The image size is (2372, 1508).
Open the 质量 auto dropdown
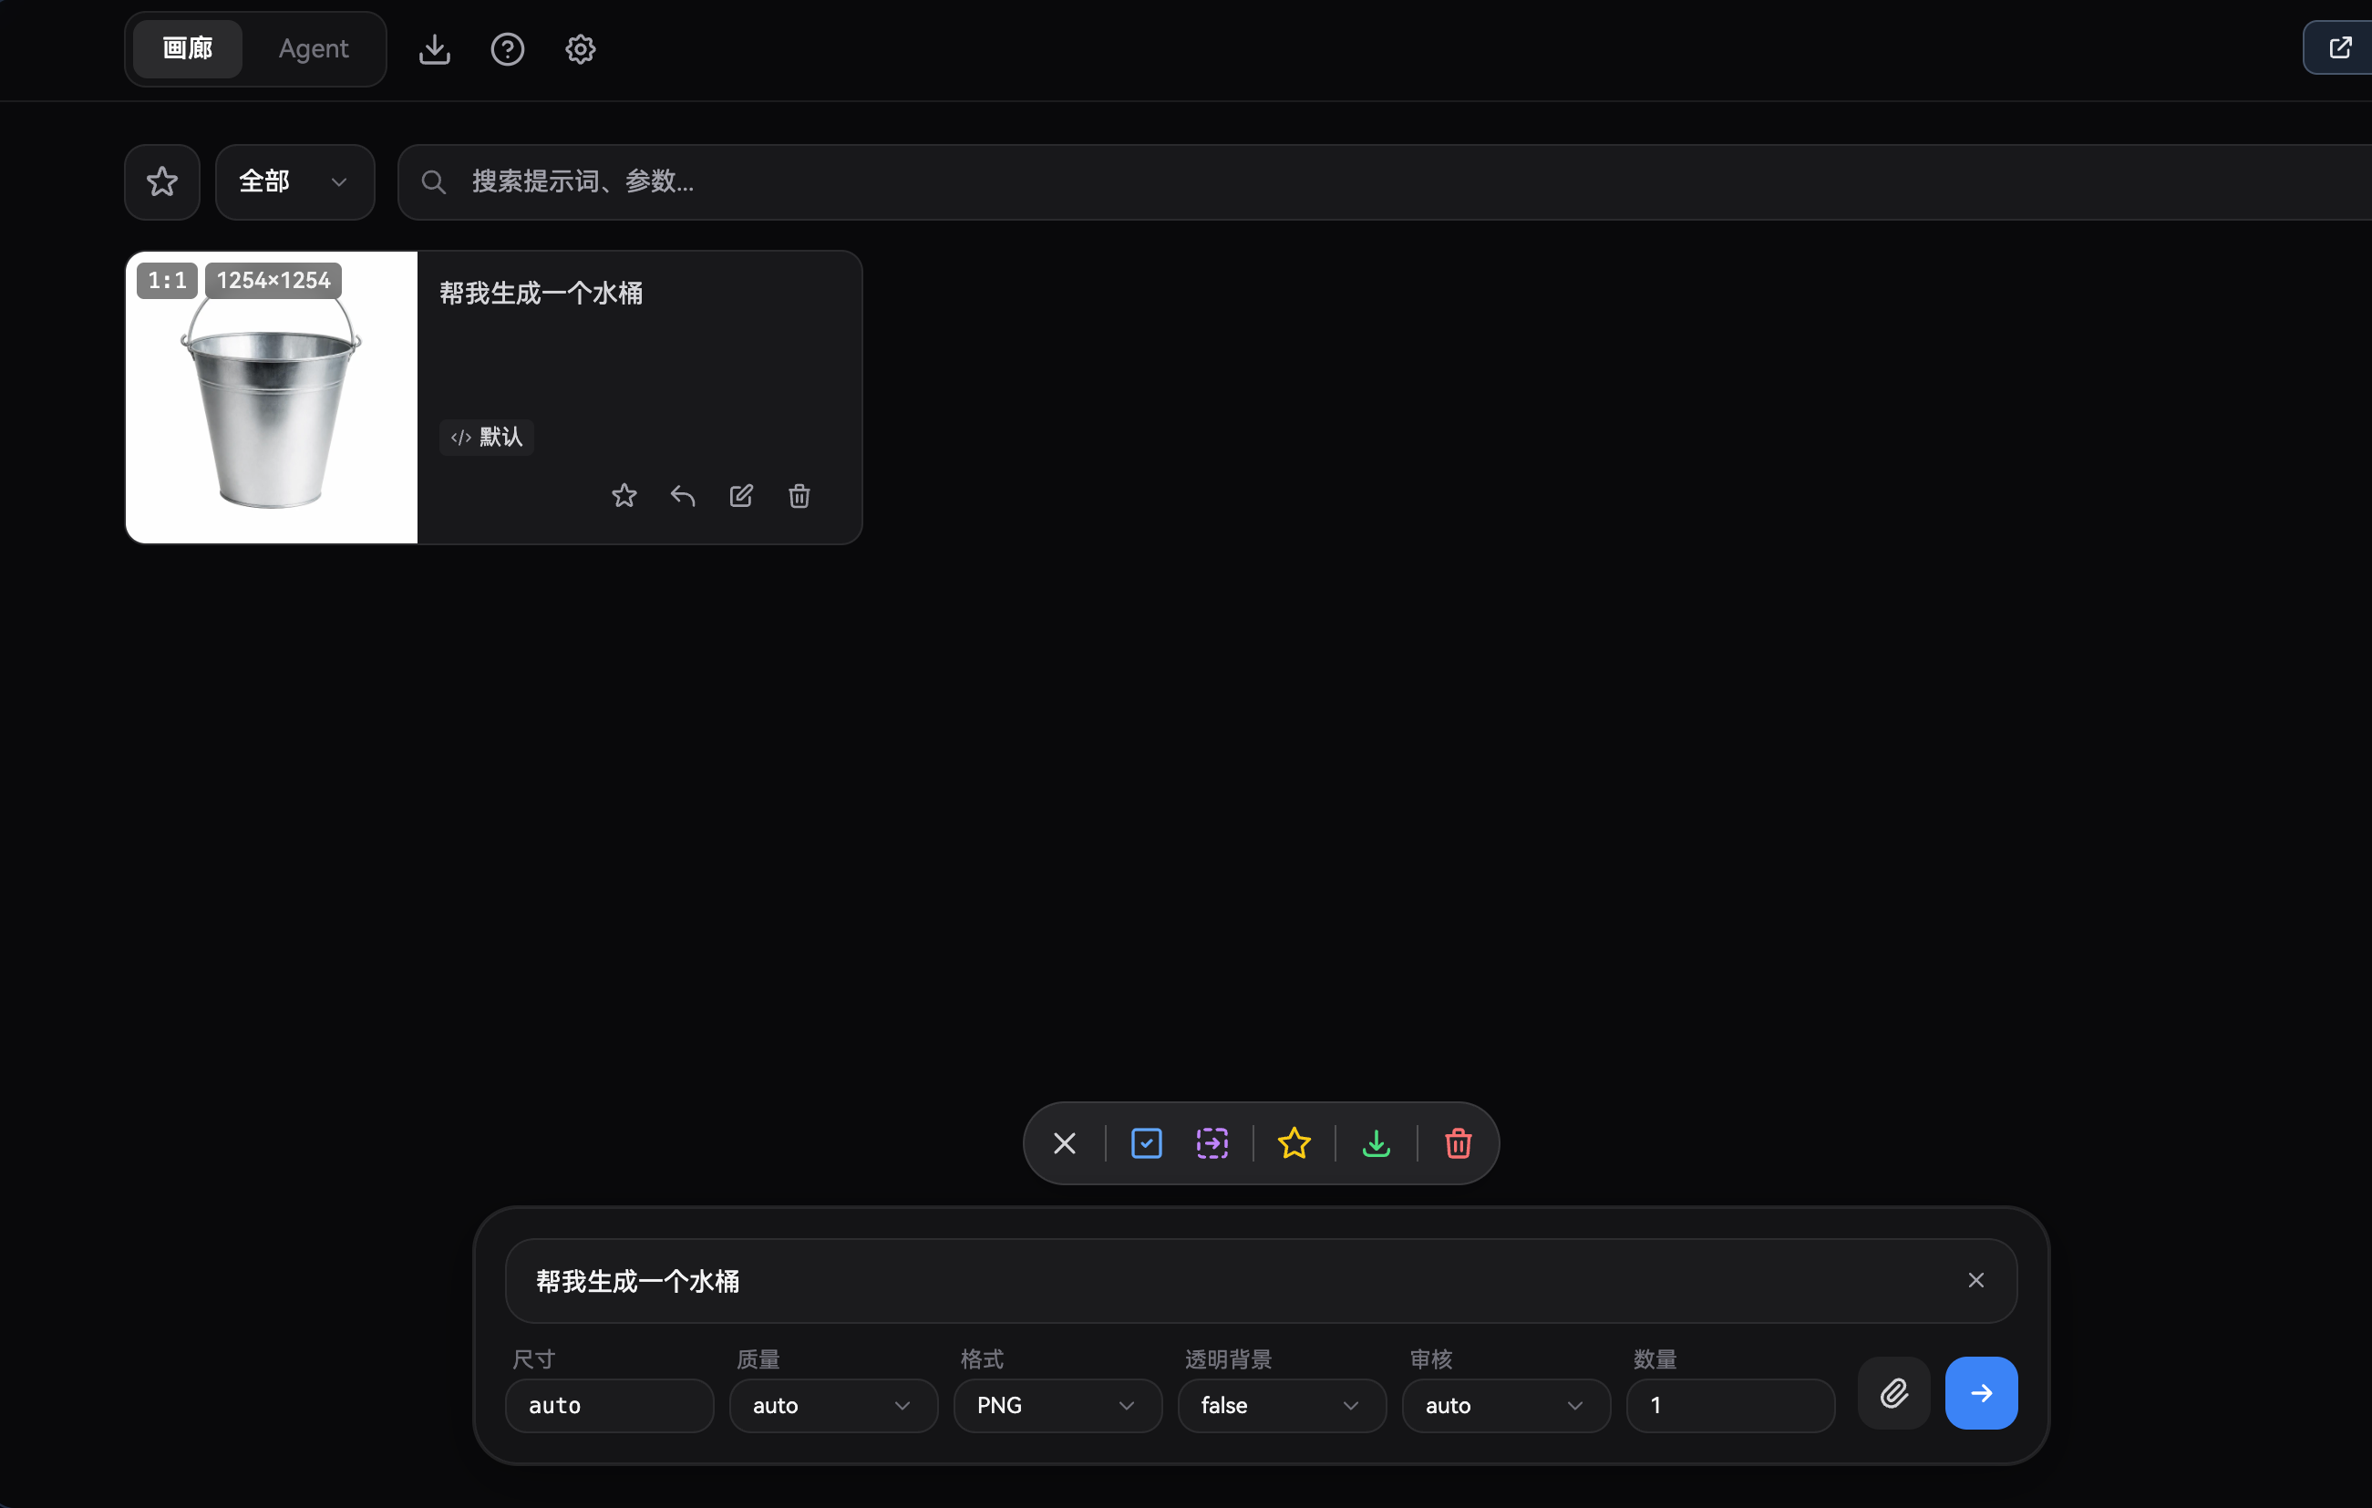pyautogui.click(x=833, y=1406)
